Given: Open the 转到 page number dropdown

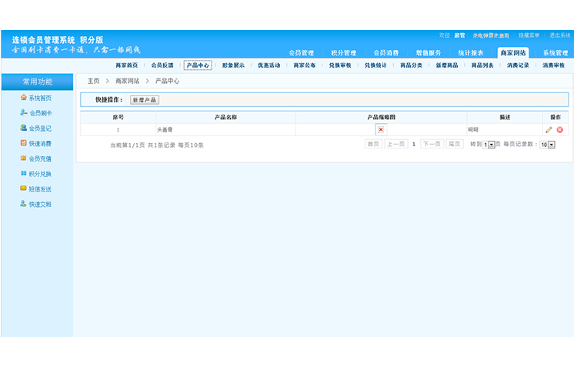Looking at the screenshot, I should 490,145.
